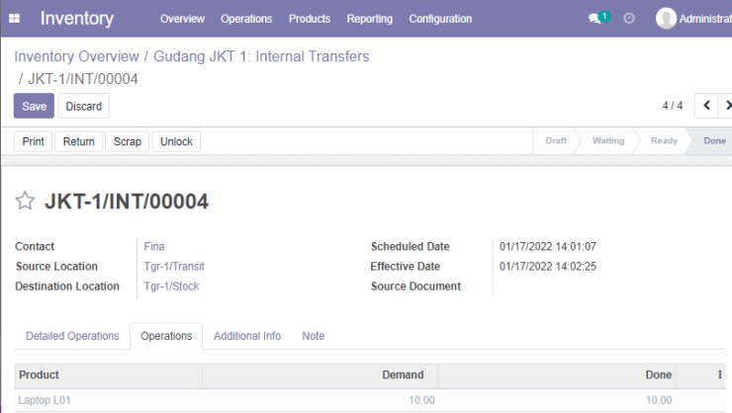732x413 pixels.
Task: Open the conversations message icon
Action: (595, 19)
